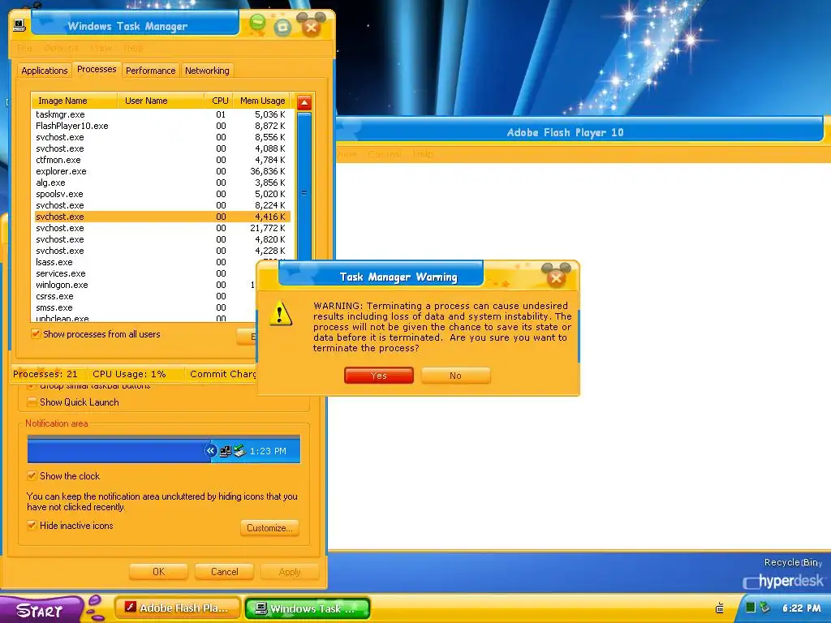Toggle the Hide inactive icons checkbox
Viewport: 831px width, 623px height.
pos(32,525)
